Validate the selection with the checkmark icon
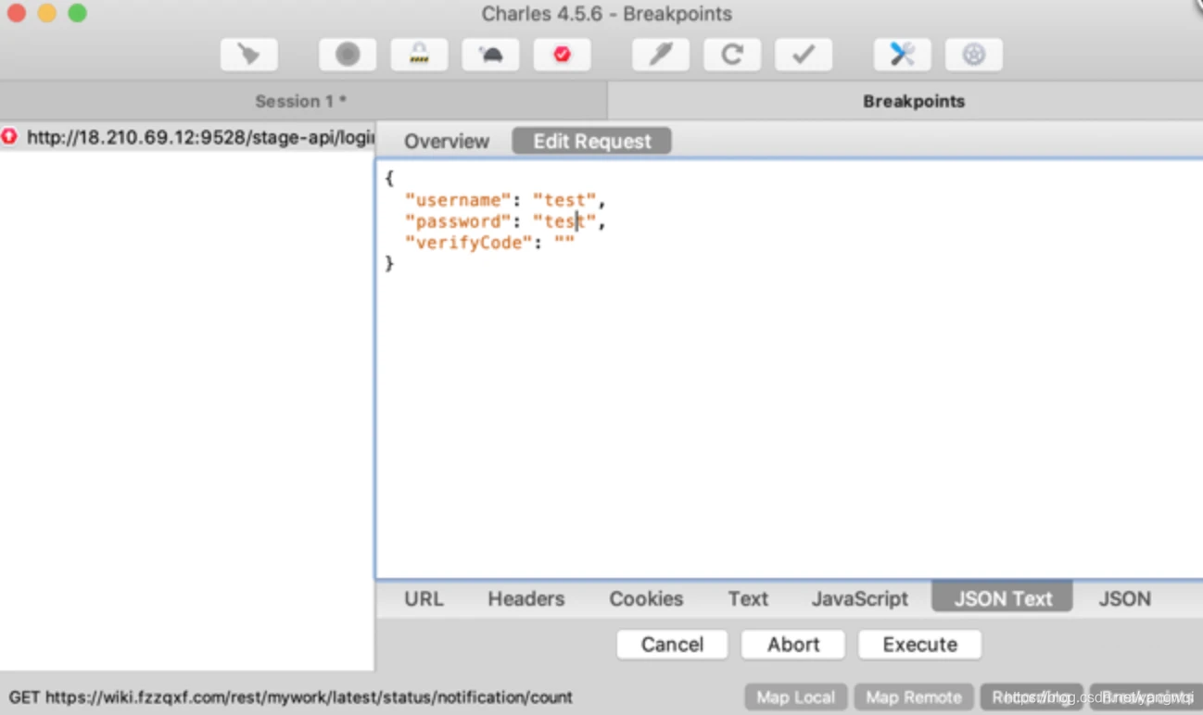1203x715 pixels. [804, 55]
